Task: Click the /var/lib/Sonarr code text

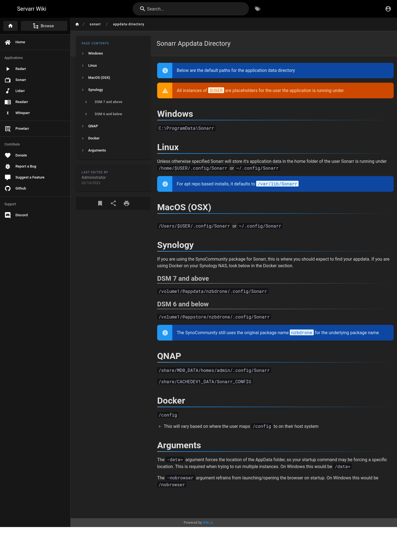Action: coord(277,184)
